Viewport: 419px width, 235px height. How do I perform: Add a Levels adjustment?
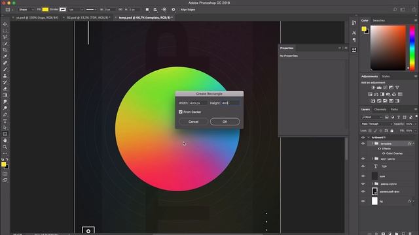click(379, 87)
